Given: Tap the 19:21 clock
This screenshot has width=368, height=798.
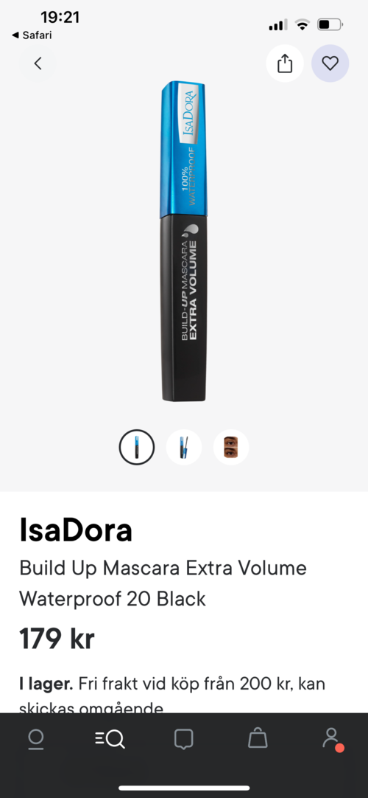Looking at the screenshot, I should click(60, 17).
